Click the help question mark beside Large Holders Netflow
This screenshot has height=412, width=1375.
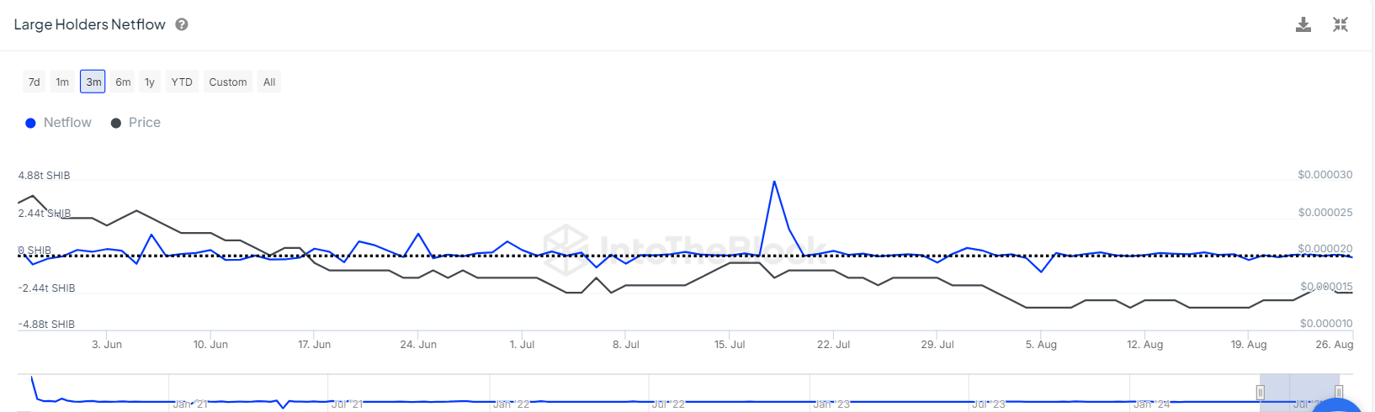pos(181,24)
